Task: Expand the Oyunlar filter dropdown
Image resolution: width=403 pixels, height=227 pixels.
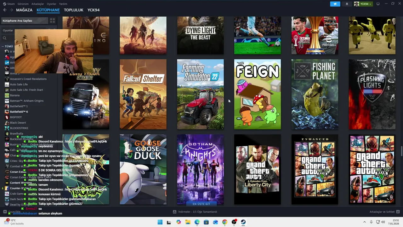Action: 8,30
